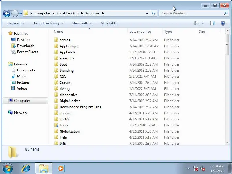Image resolution: width=232 pixels, height=174 pixels.
Task: Select the Boot folder icon
Action: point(56,64)
